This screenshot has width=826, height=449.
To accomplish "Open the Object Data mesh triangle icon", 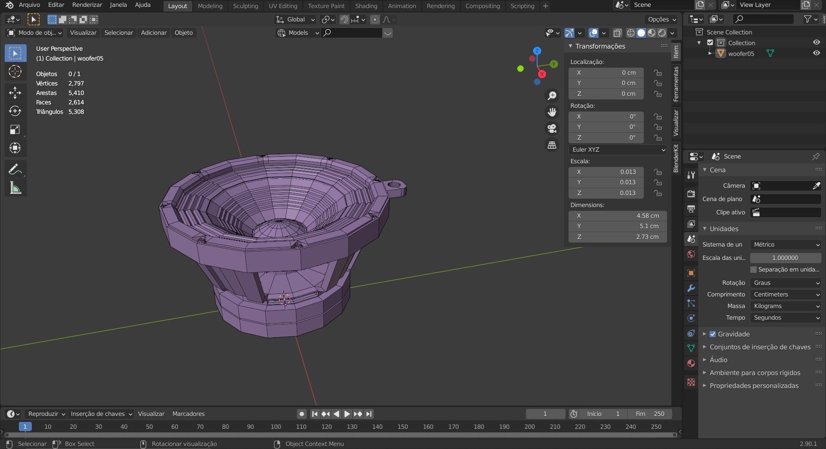I will click(691, 348).
